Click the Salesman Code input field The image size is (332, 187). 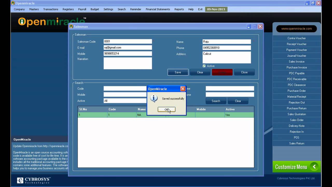tap(128, 42)
